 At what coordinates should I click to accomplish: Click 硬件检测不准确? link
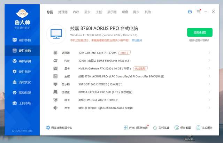(199, 40)
